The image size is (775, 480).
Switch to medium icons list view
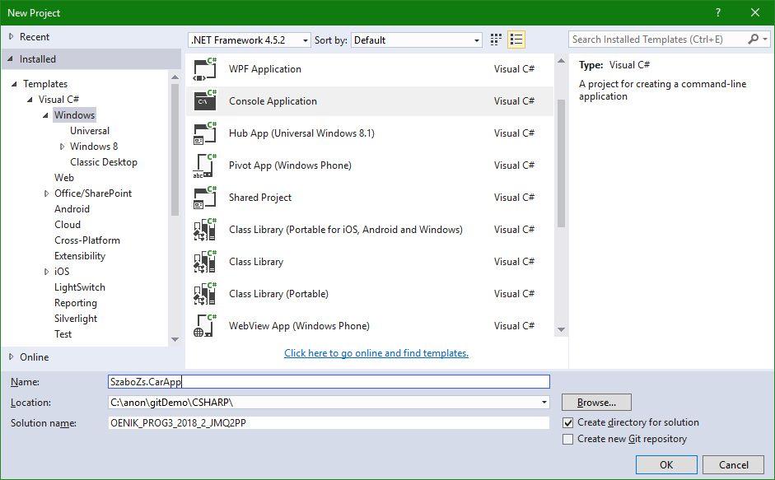click(x=516, y=40)
